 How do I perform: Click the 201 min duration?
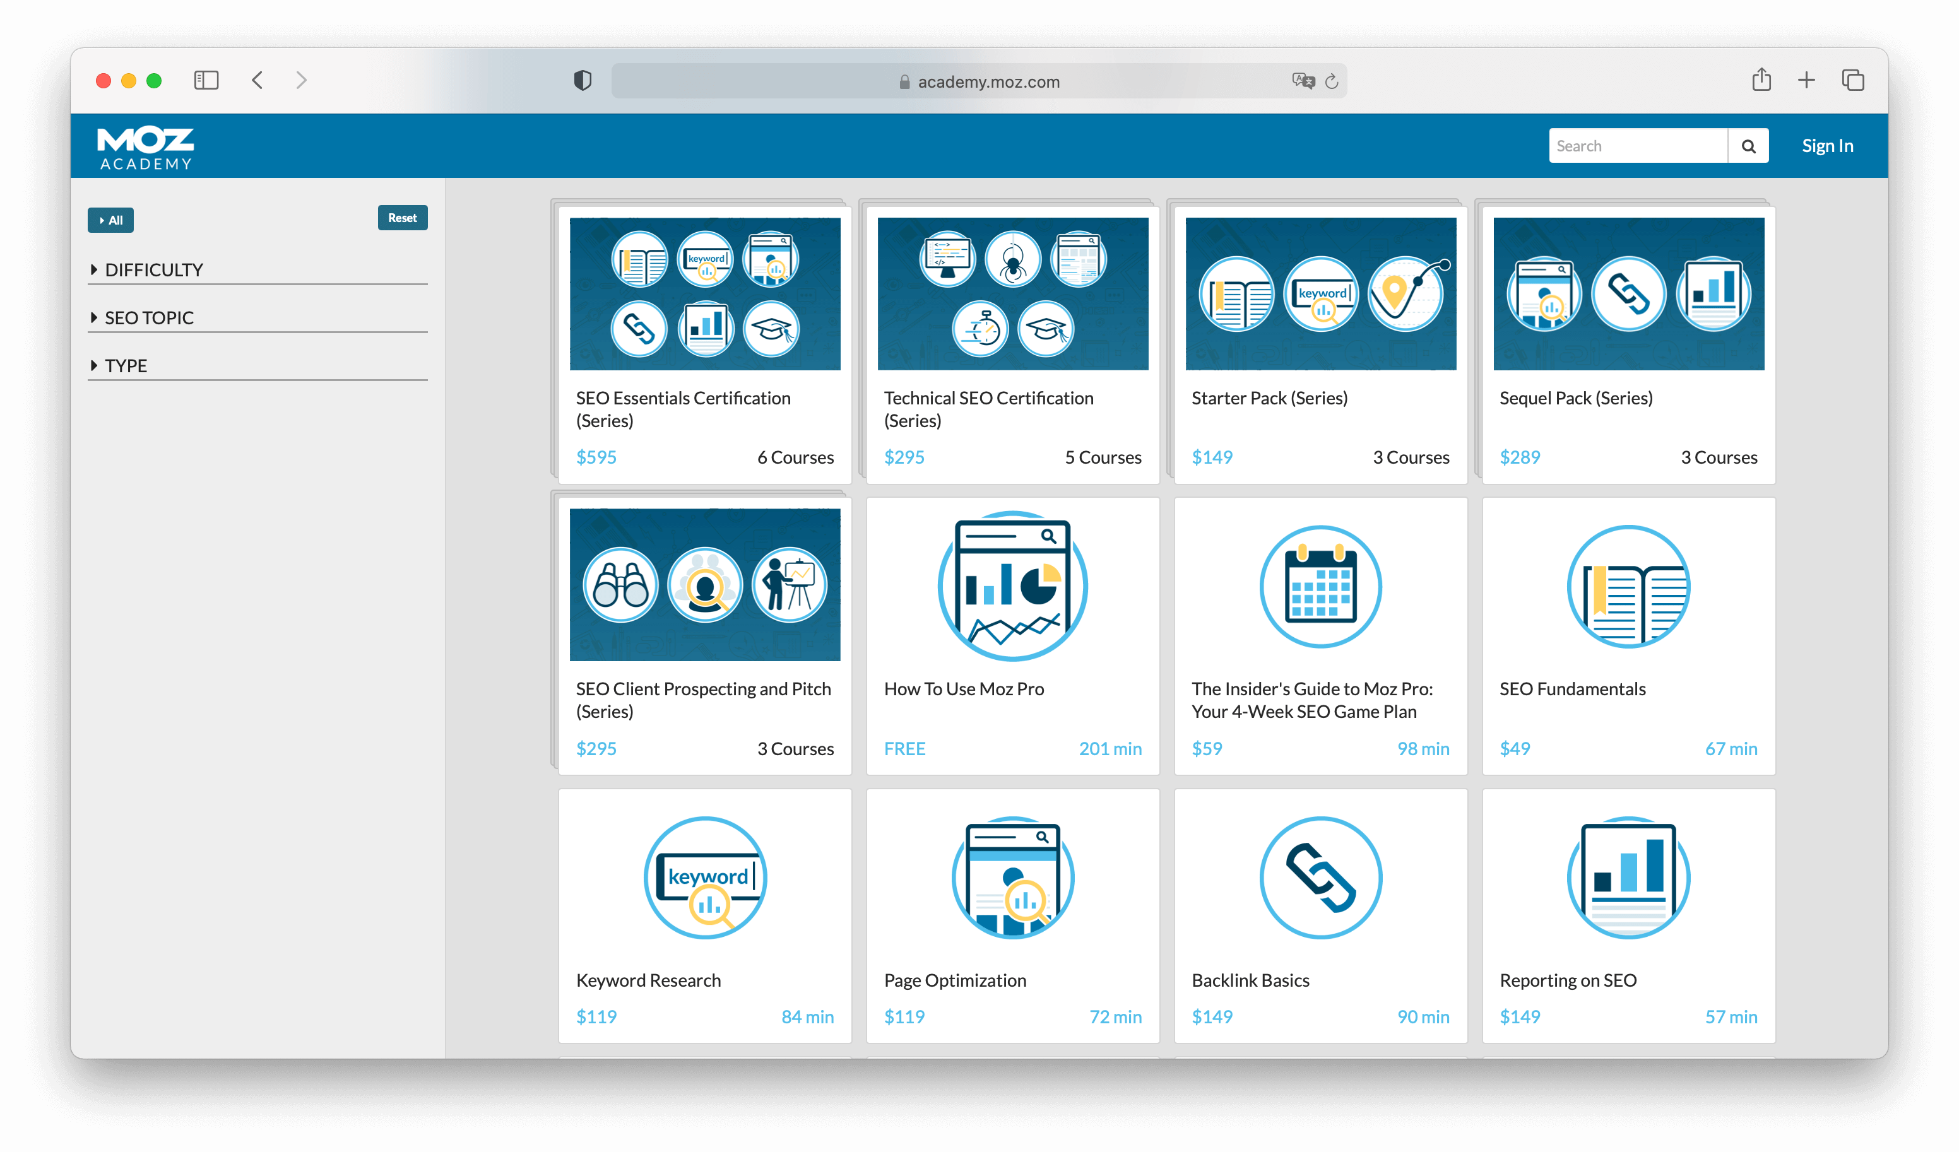(x=1110, y=749)
